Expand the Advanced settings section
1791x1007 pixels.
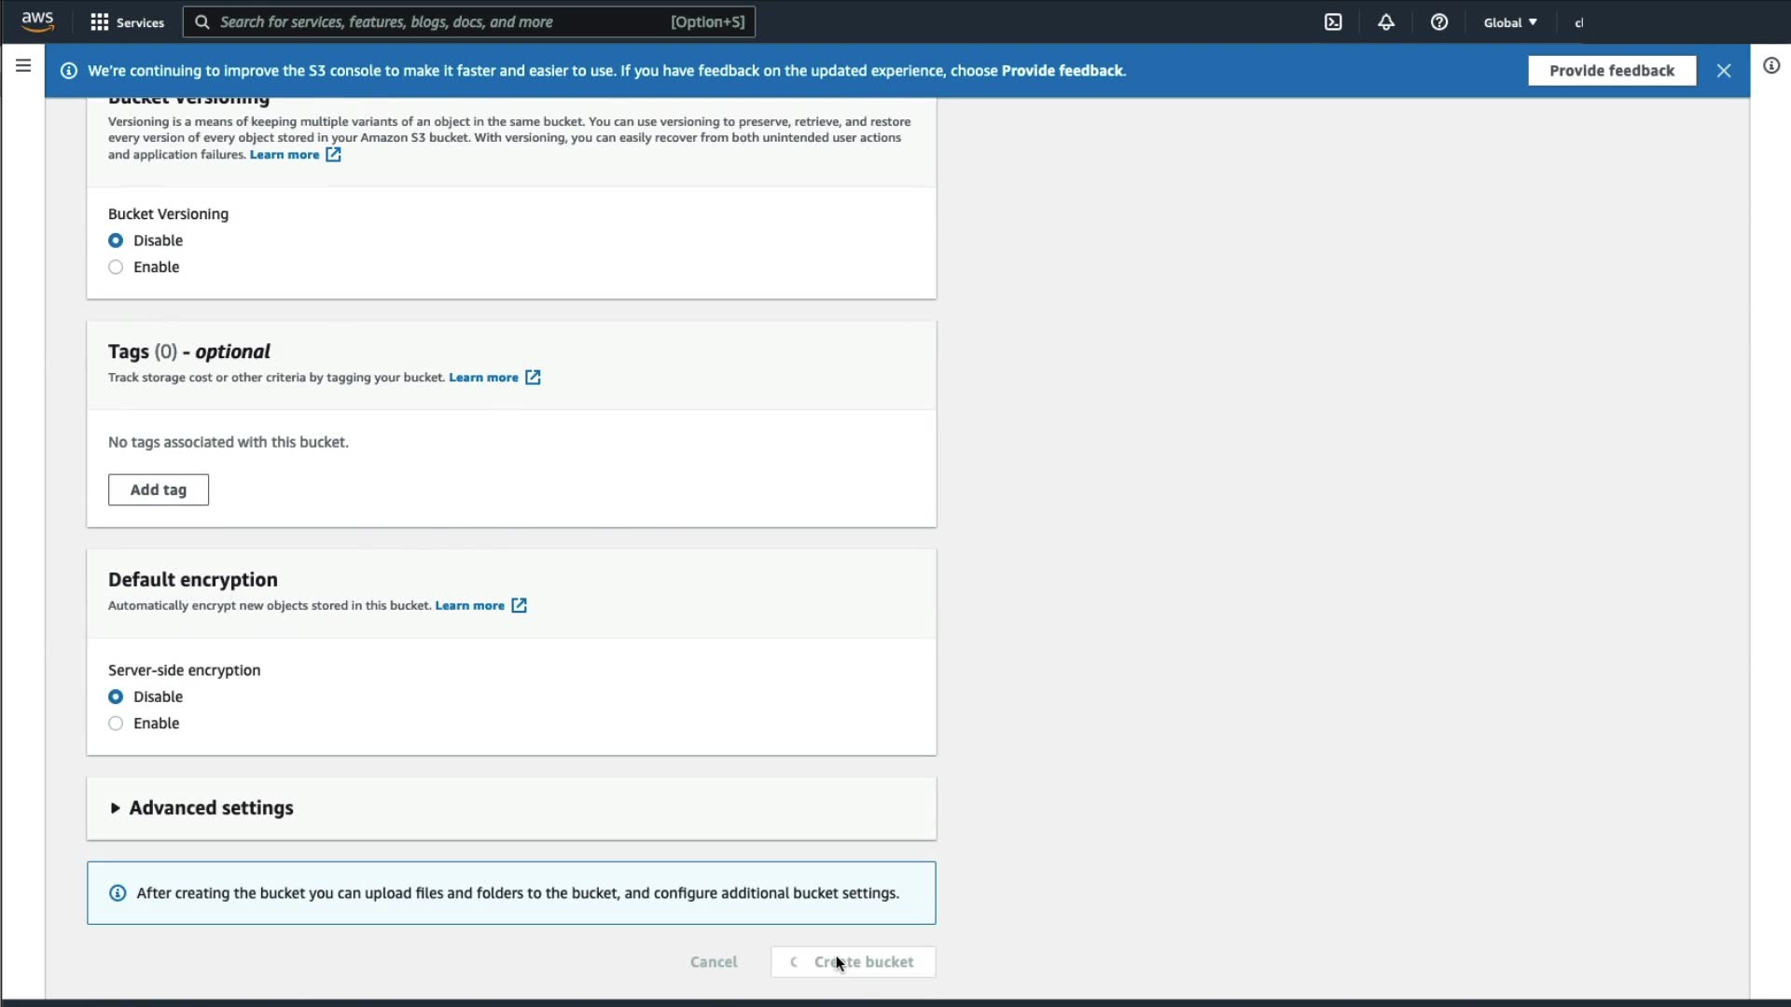pyautogui.click(x=201, y=808)
